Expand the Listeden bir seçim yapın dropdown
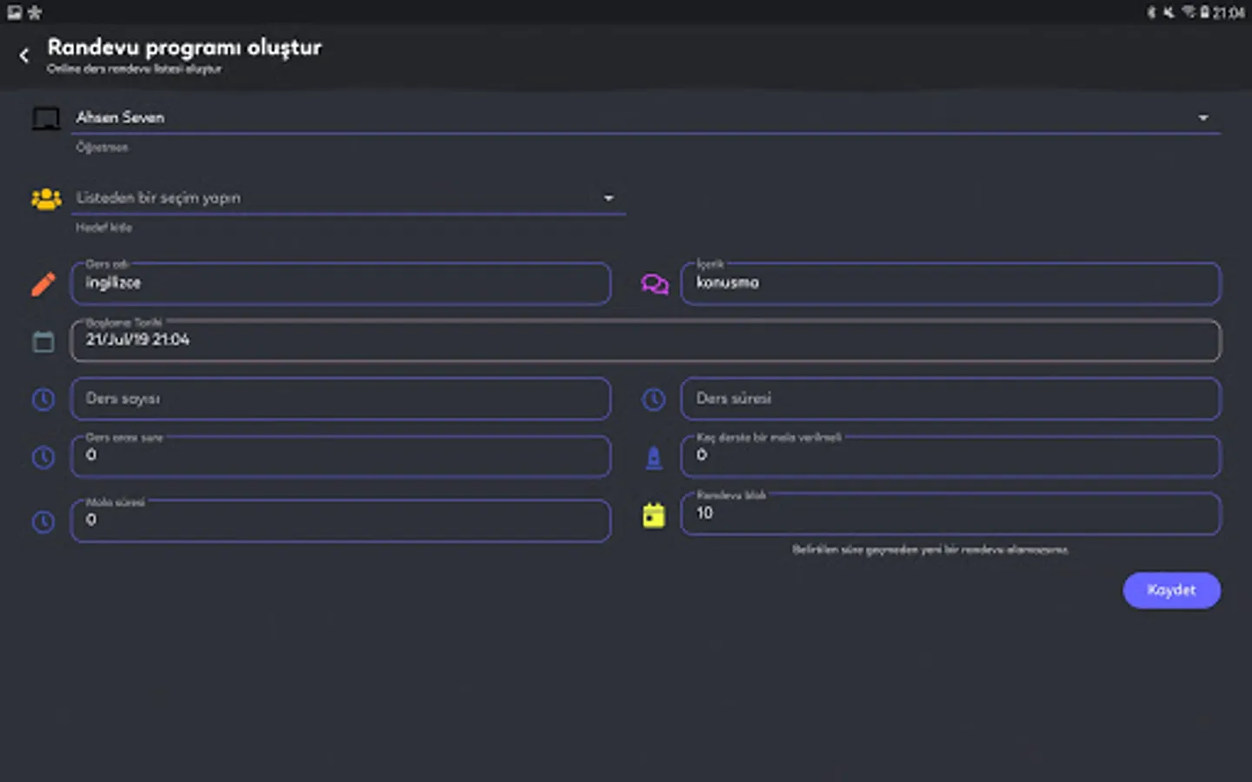Screen dimensions: 1252x782 pos(350,198)
